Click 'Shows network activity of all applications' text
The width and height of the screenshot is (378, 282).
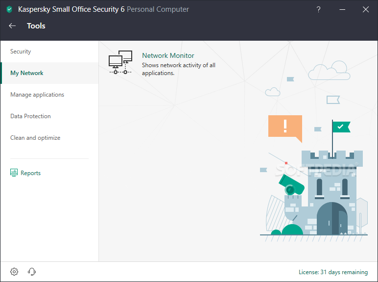coord(179,69)
